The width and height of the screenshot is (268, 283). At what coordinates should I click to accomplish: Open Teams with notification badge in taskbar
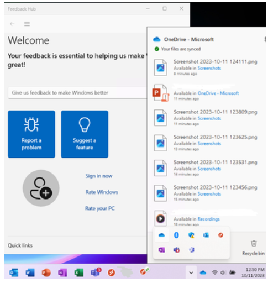(x=96, y=272)
